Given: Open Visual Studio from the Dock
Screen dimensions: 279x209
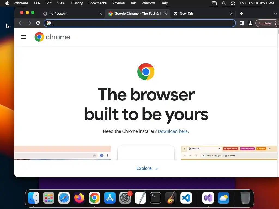Looking at the screenshot, I should tap(208, 198).
